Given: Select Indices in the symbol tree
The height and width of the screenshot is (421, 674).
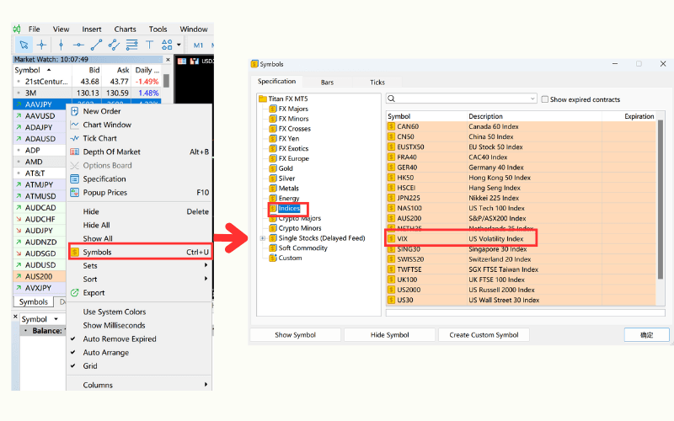Looking at the screenshot, I should (x=289, y=208).
